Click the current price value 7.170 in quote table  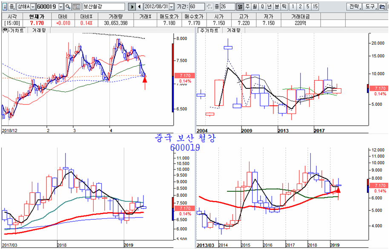(37, 23)
